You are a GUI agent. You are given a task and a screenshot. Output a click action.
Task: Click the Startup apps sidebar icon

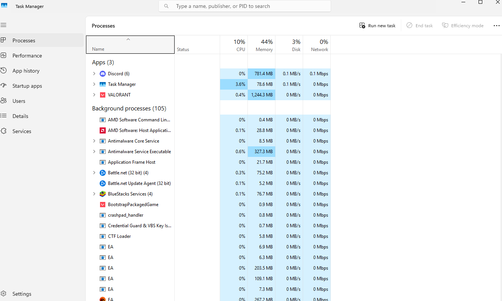3,85
